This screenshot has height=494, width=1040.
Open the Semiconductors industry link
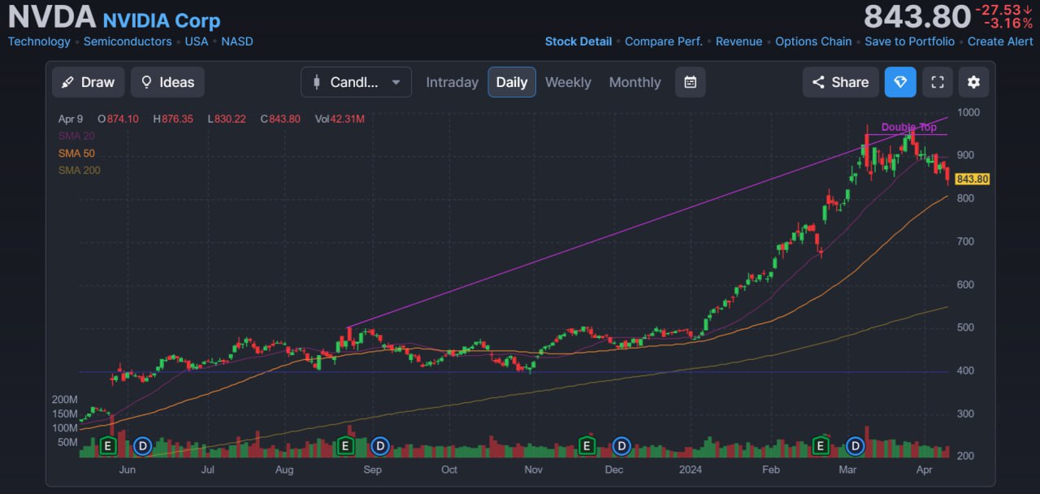(128, 41)
